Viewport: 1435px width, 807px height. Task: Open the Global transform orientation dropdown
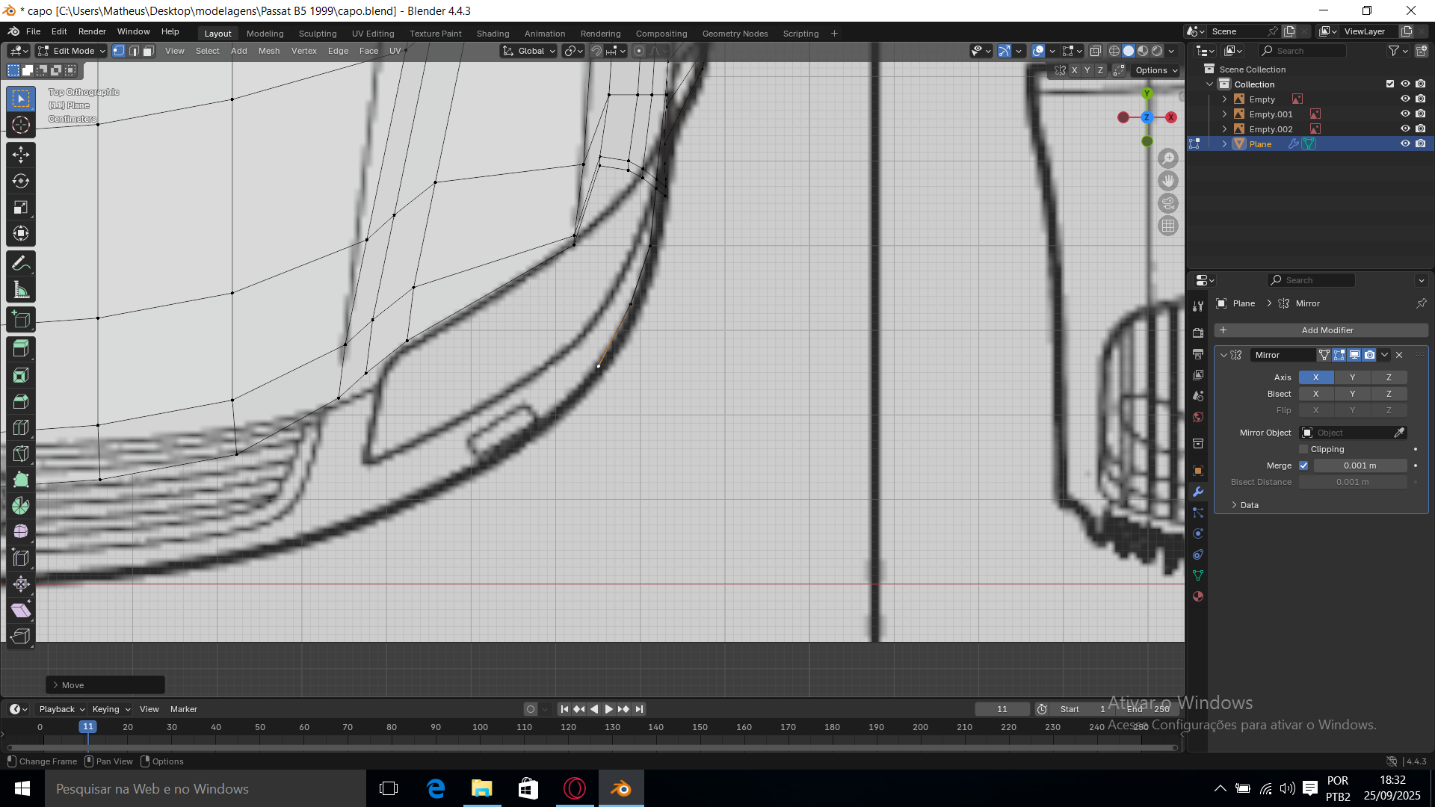tap(530, 51)
